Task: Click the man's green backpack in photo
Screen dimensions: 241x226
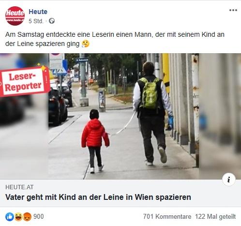Action: point(150,93)
